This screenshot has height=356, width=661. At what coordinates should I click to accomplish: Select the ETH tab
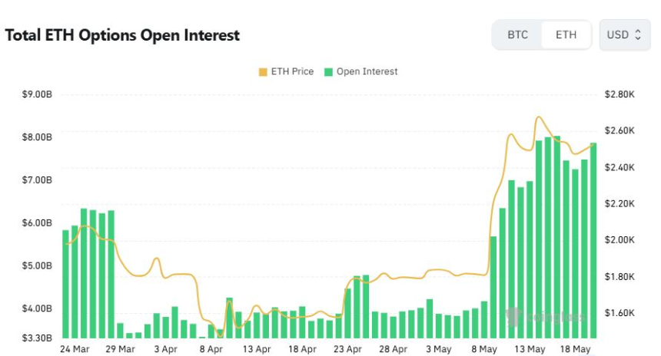tap(566, 35)
